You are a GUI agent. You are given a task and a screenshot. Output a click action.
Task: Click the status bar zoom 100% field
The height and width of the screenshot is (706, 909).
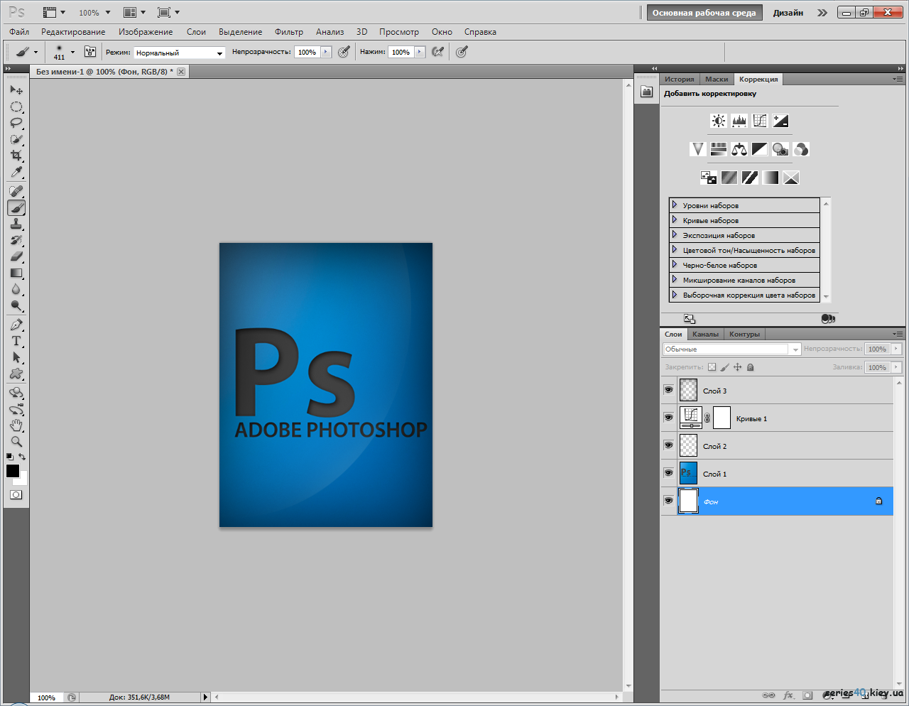click(x=47, y=697)
